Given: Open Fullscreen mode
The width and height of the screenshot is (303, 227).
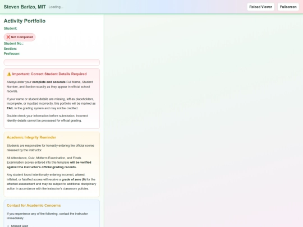Looking at the screenshot, I should [288, 7].
